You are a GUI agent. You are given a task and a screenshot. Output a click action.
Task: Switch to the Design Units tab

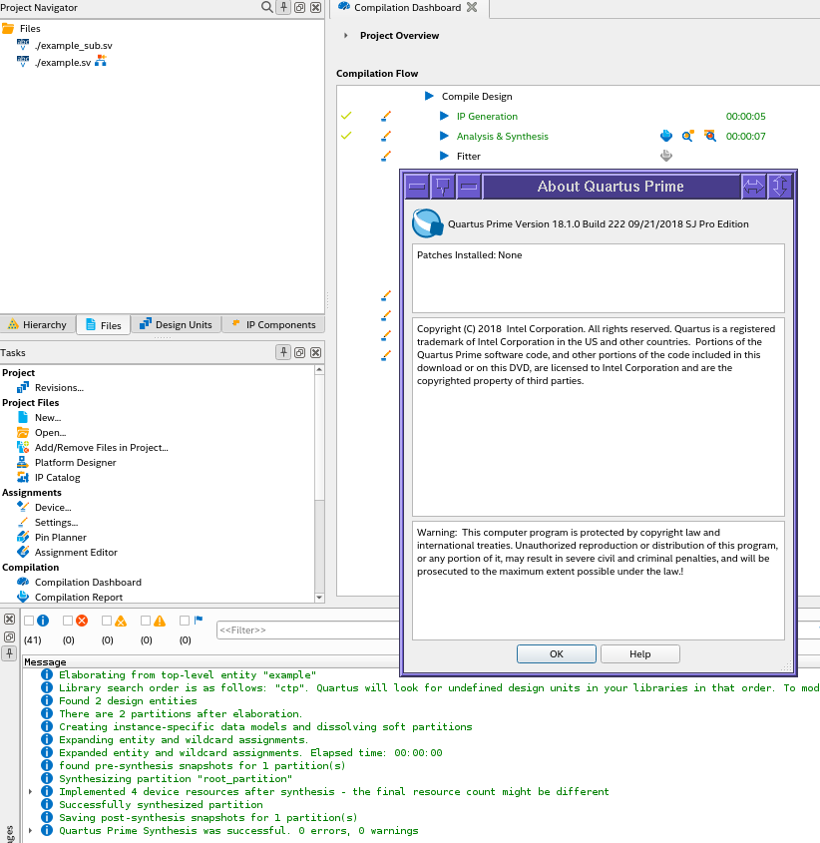point(176,324)
